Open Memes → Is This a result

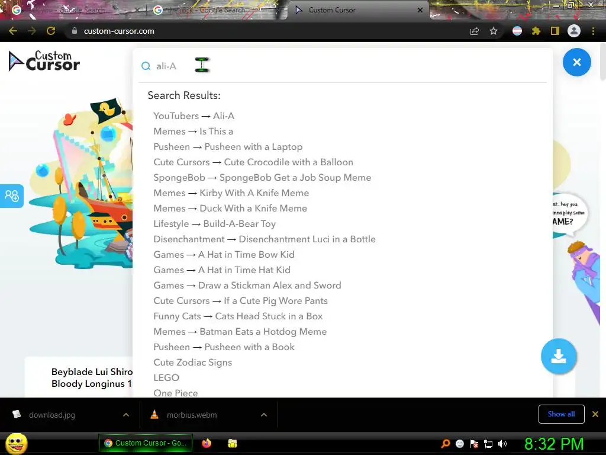(194, 131)
